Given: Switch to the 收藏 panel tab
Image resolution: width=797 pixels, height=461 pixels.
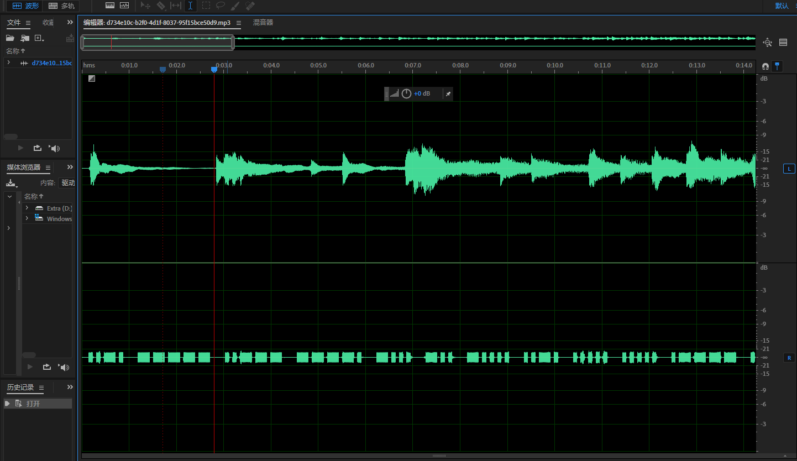Looking at the screenshot, I should point(48,23).
